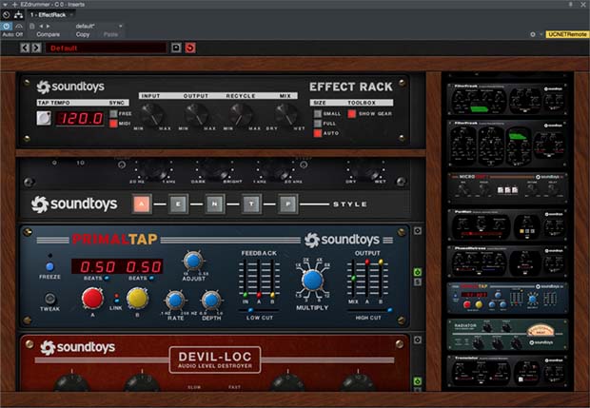590x408 pixels.
Task: Save the Effect Rack preset
Action: click(176, 48)
